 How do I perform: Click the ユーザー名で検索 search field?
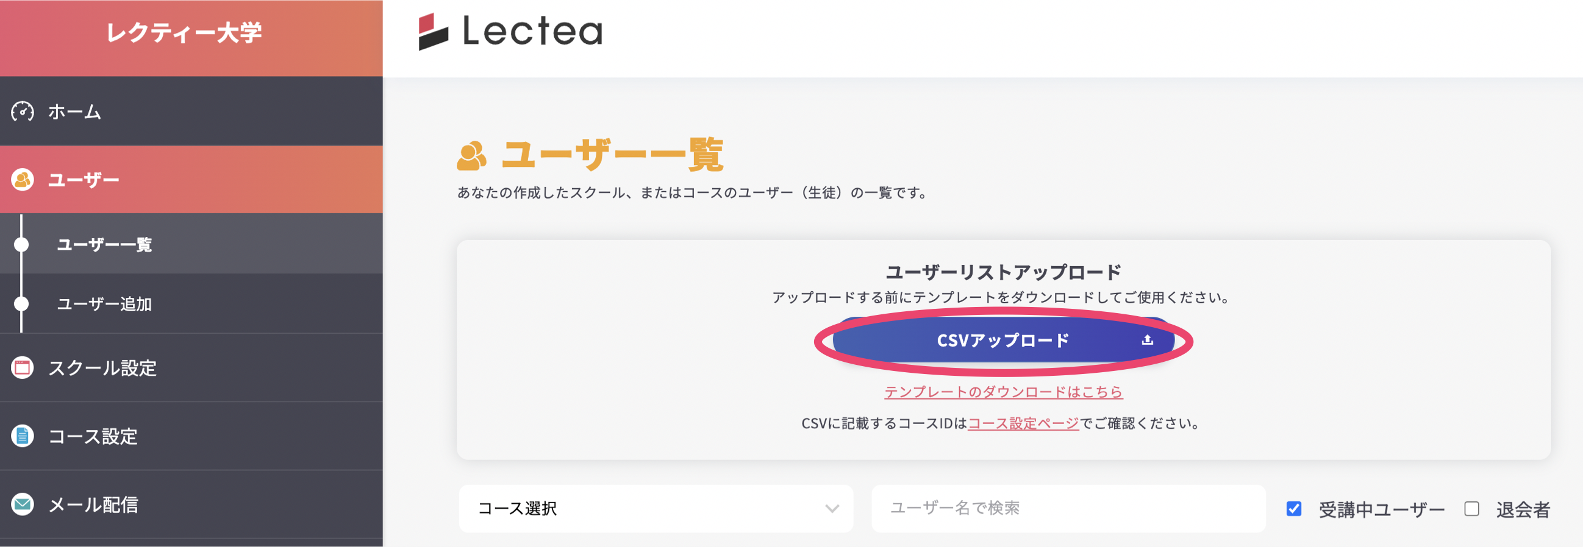1067,509
